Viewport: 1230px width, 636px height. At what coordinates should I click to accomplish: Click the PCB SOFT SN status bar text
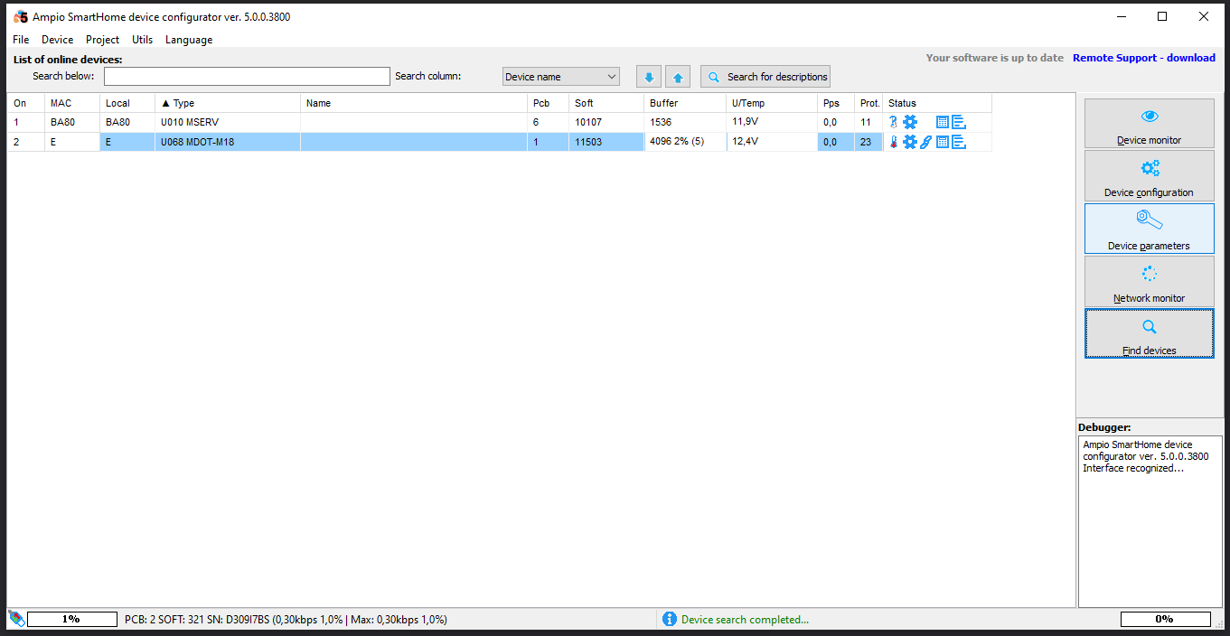point(286,620)
